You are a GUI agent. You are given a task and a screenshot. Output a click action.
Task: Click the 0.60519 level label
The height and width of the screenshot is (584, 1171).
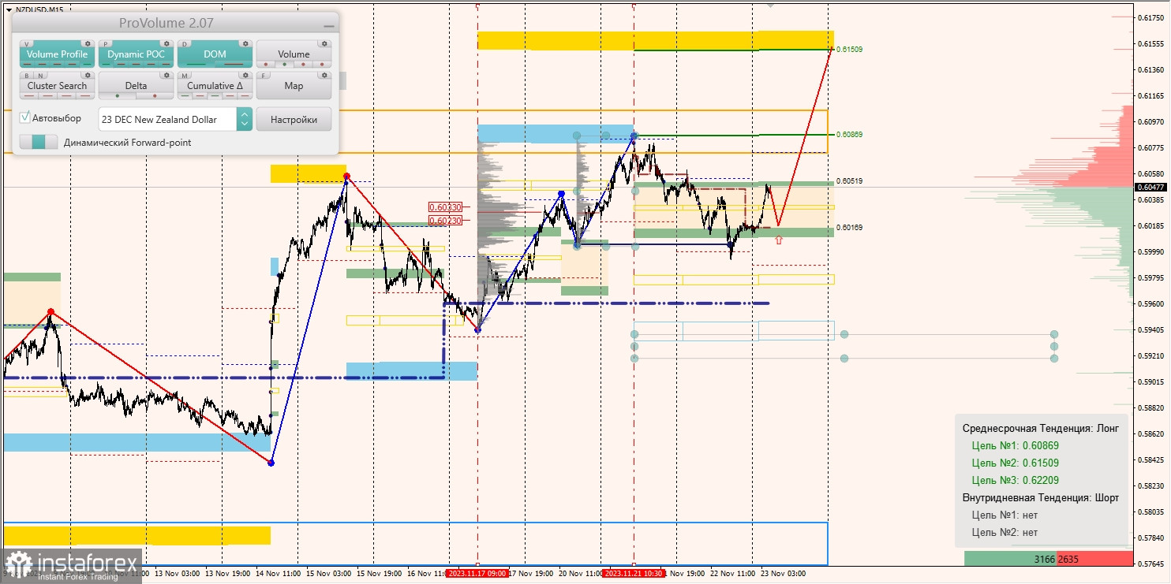(x=849, y=180)
